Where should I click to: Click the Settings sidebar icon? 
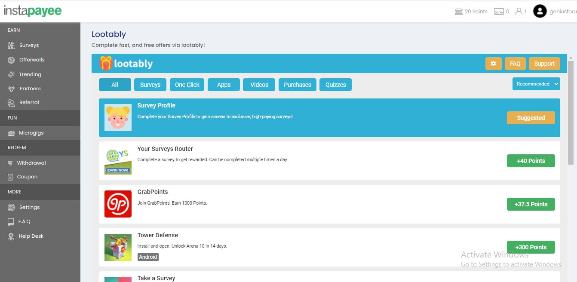(11, 207)
